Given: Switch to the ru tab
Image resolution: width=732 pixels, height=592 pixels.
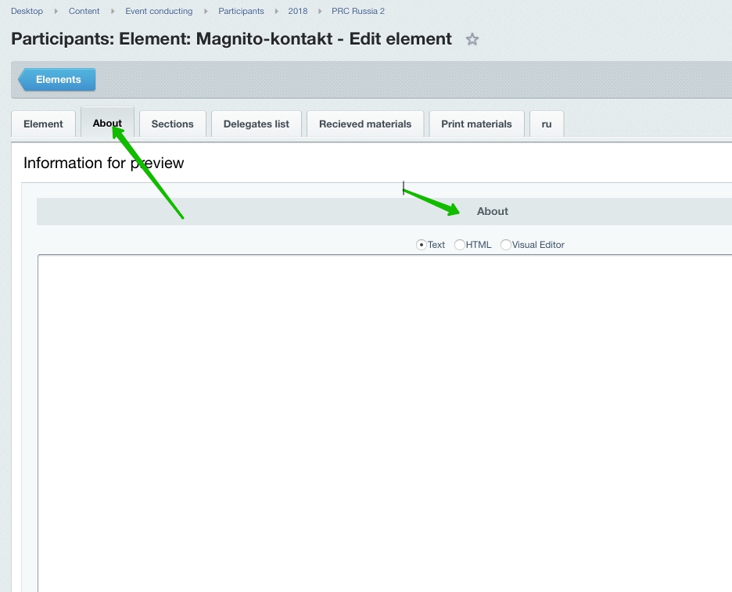Looking at the screenshot, I should pyautogui.click(x=547, y=124).
